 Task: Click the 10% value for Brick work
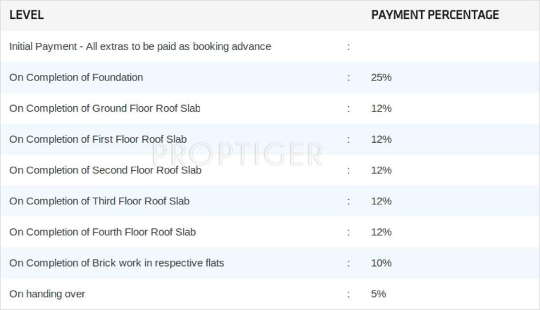pos(381,263)
